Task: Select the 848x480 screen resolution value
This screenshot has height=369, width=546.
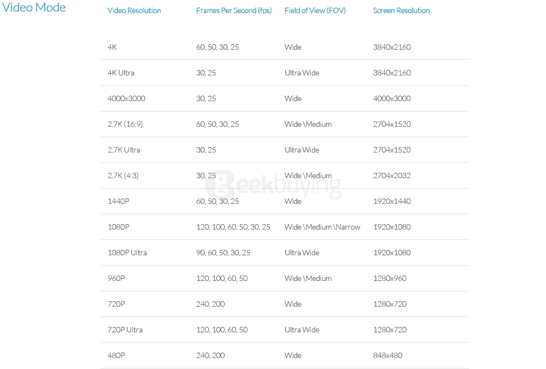Action: pos(388,355)
